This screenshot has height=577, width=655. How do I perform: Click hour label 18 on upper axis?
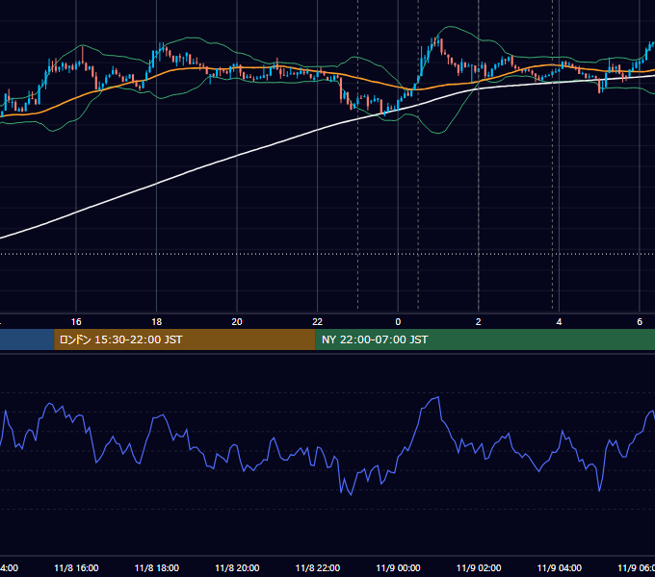pos(157,322)
